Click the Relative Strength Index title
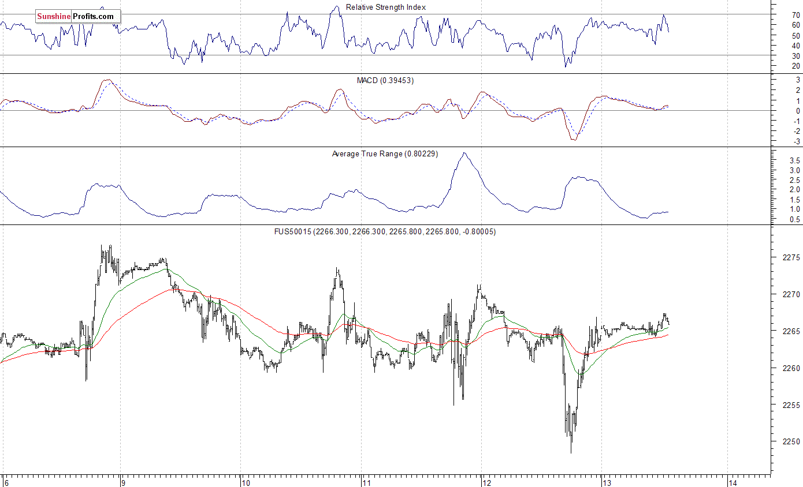 click(386, 8)
